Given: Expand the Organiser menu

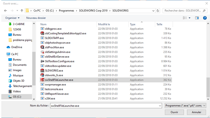Looking at the screenshot, I should tap(12, 18).
